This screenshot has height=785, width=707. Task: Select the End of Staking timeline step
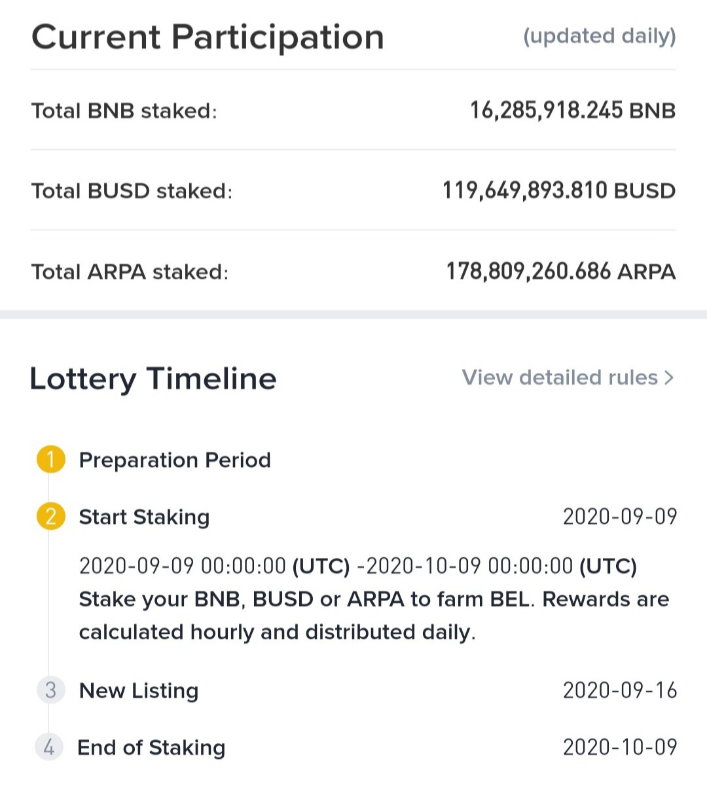(151, 747)
